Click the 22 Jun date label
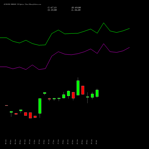The height and width of the screenshot is (149, 149). click(68, 142)
